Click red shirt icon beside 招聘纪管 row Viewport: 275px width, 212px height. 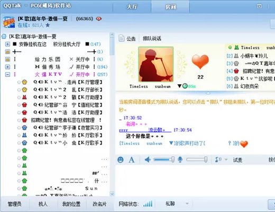(x=24, y=120)
